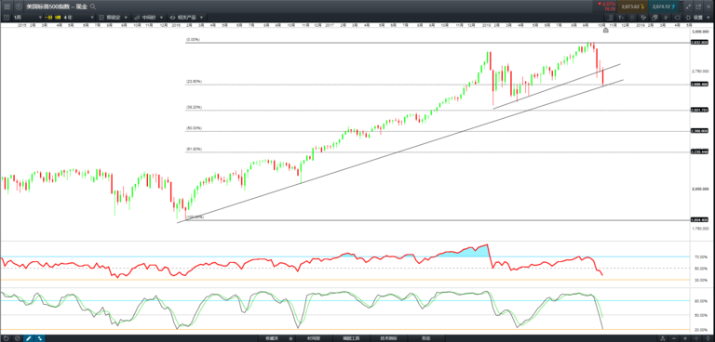
Task: Click the circle-slash icon at bottom left
Action: [18, 338]
